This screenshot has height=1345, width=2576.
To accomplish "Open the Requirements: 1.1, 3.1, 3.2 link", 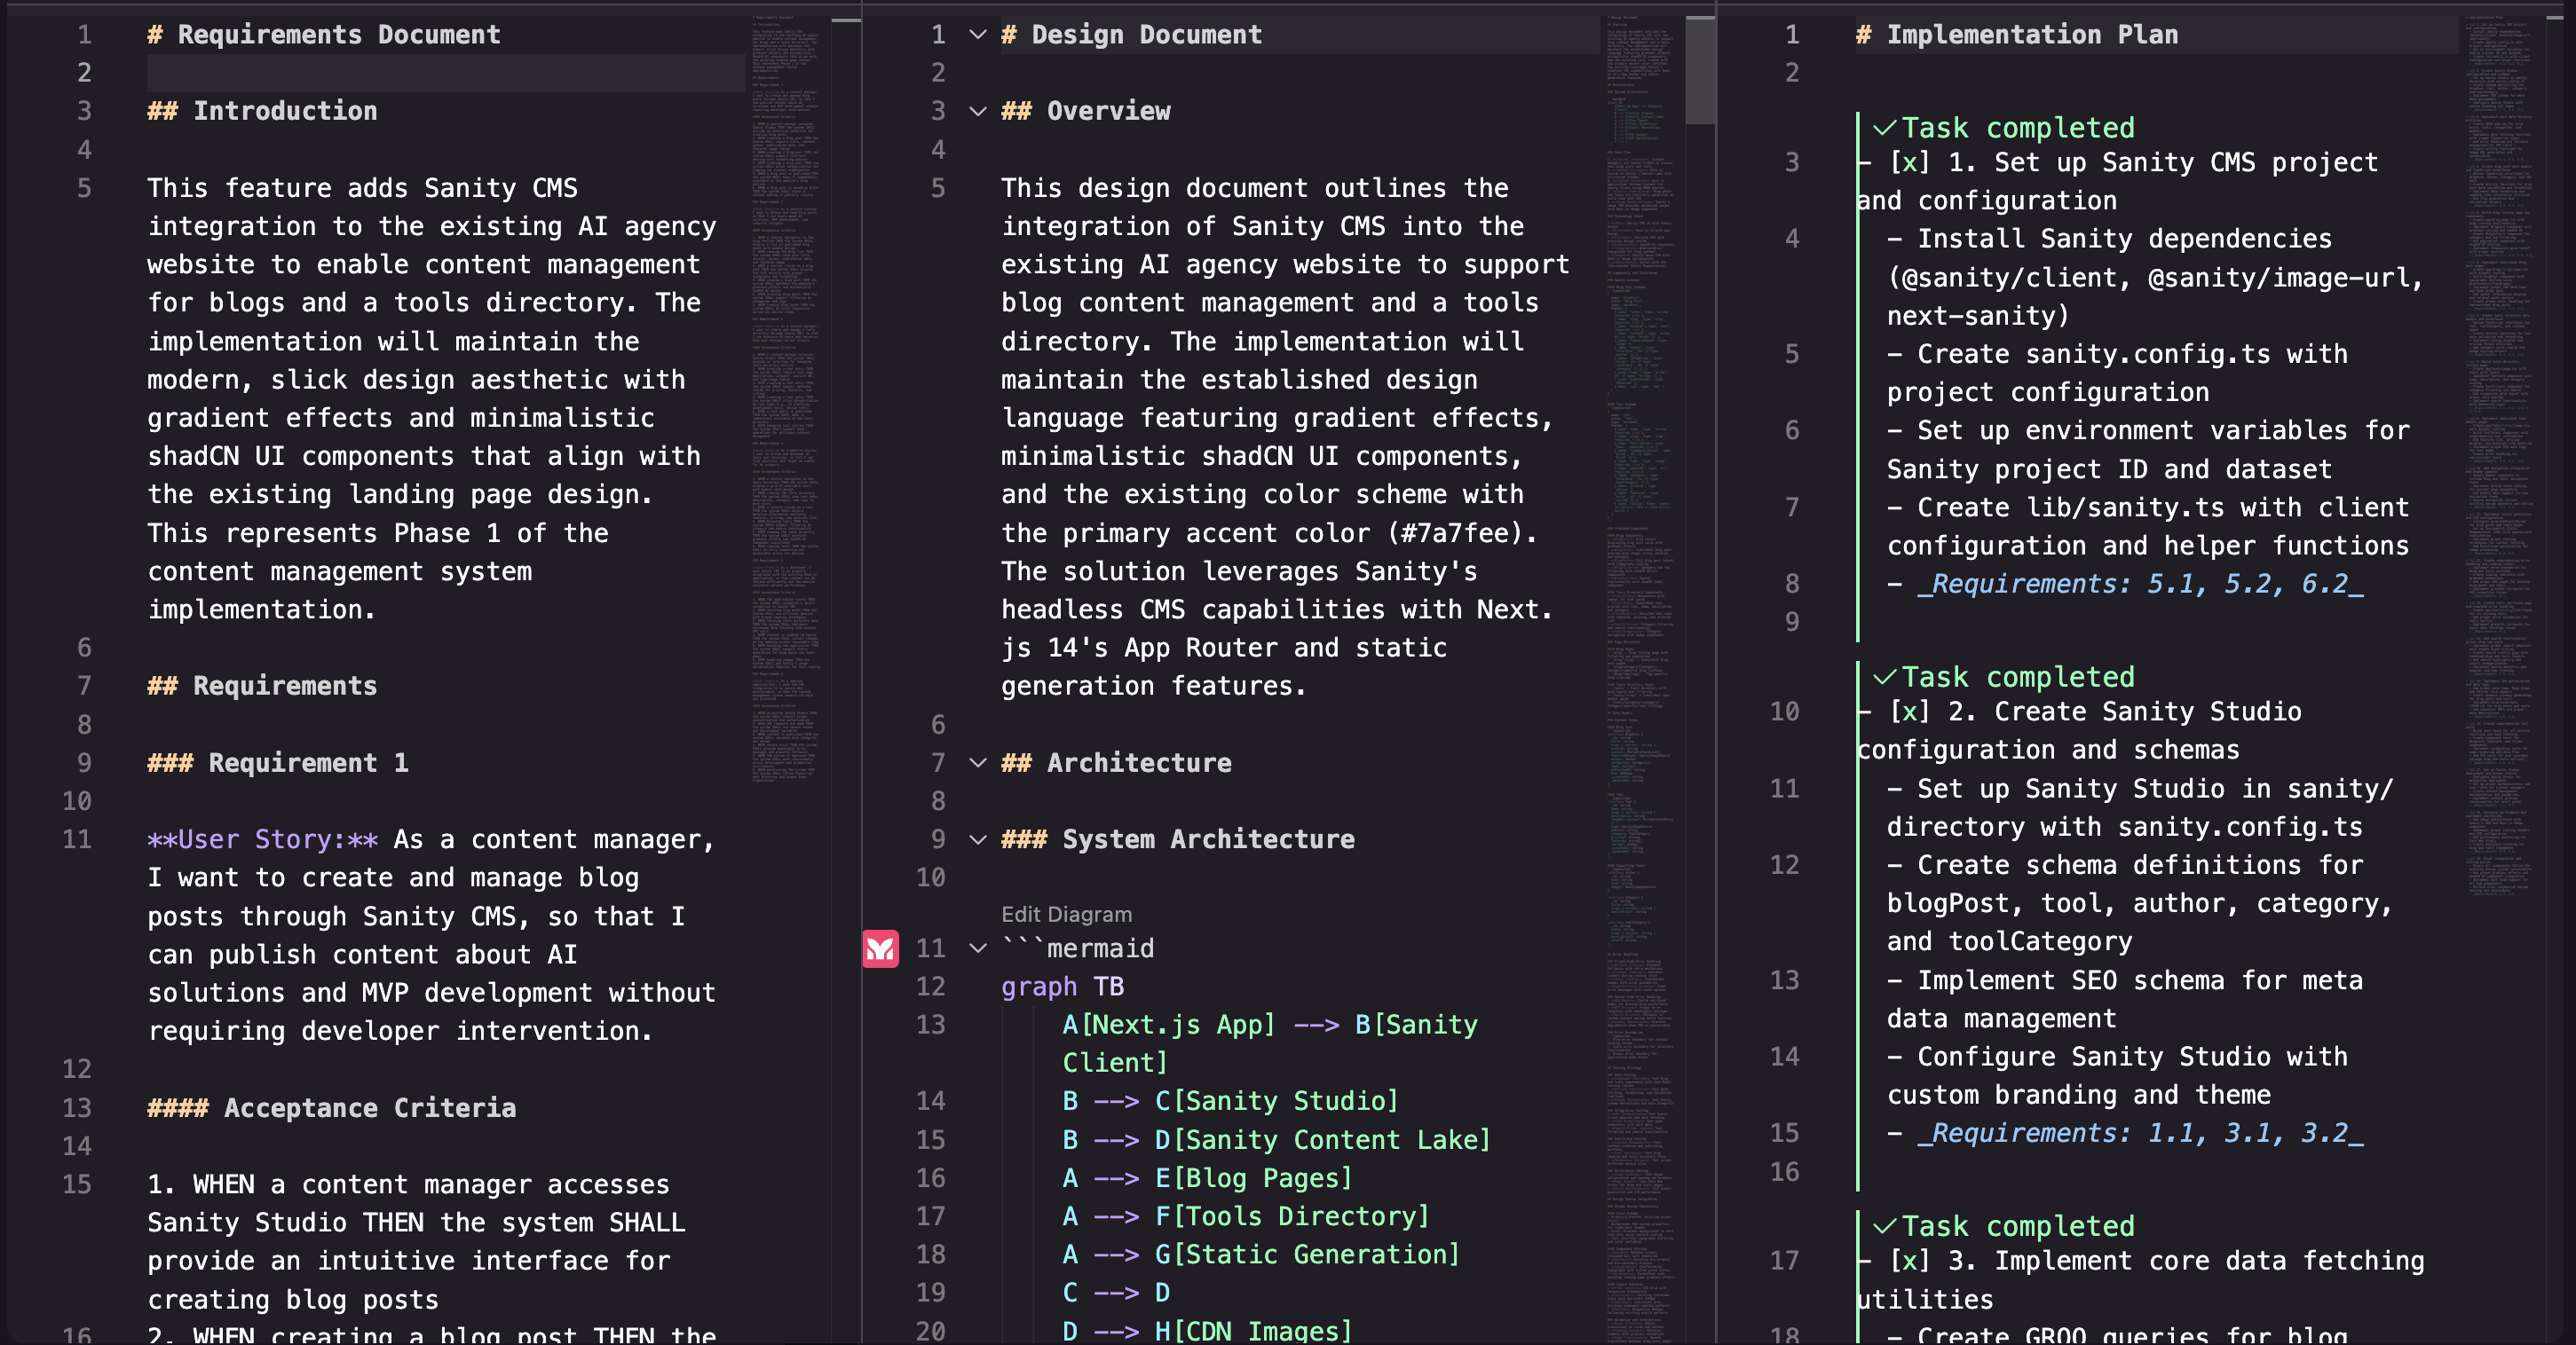I will (x=2140, y=1133).
